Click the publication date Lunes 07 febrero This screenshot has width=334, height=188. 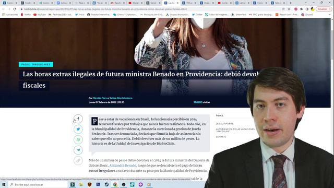pos(106,102)
